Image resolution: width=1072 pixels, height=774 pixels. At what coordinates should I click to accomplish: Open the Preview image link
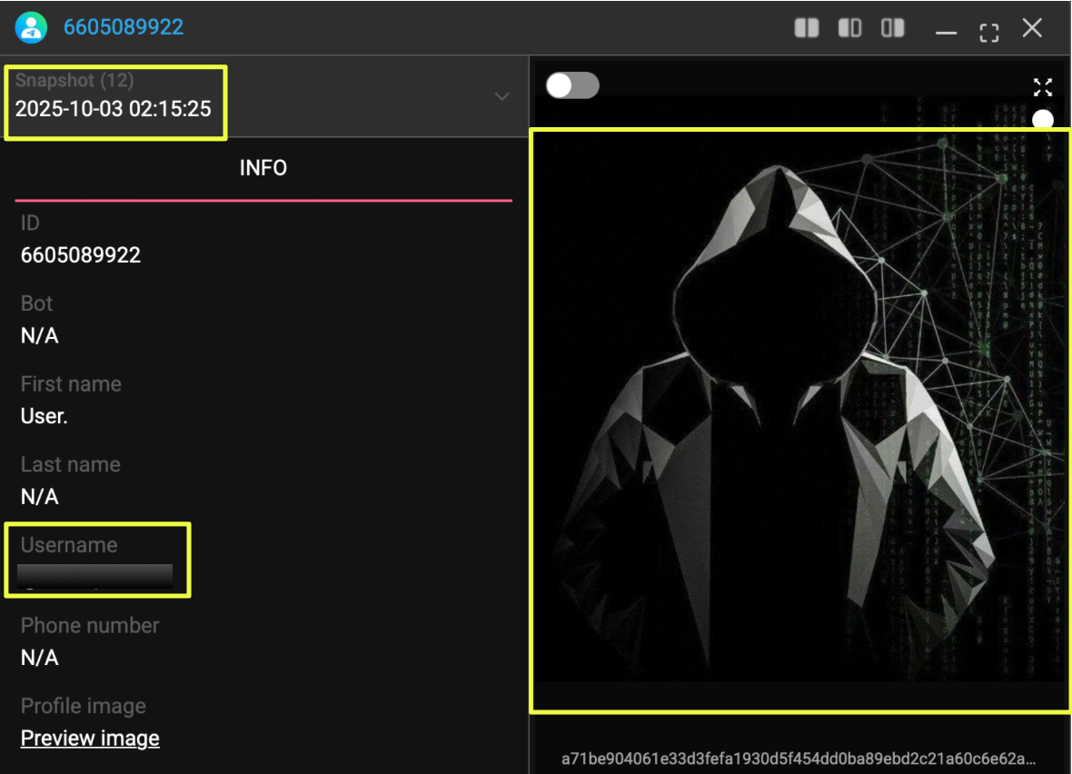click(90, 738)
